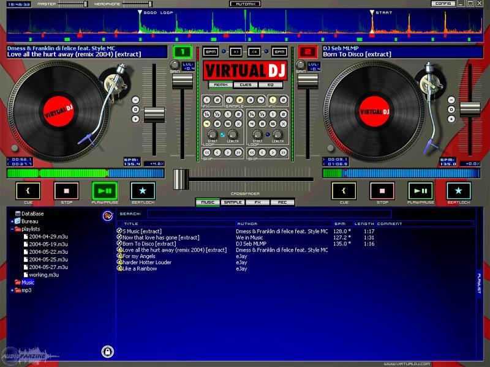The image size is (490, 367).
Task: Click the left deck pitch minus button
Action: click(x=135, y=100)
